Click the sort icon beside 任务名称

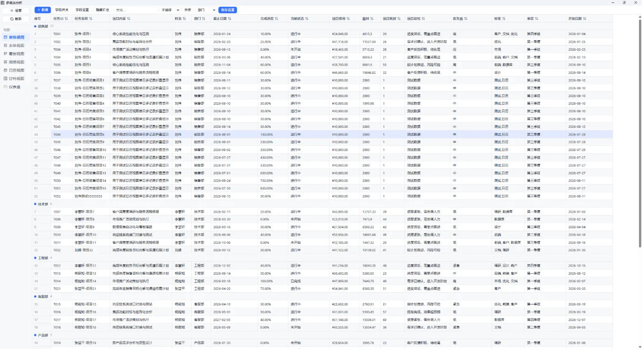pyautogui.click(x=91, y=18)
